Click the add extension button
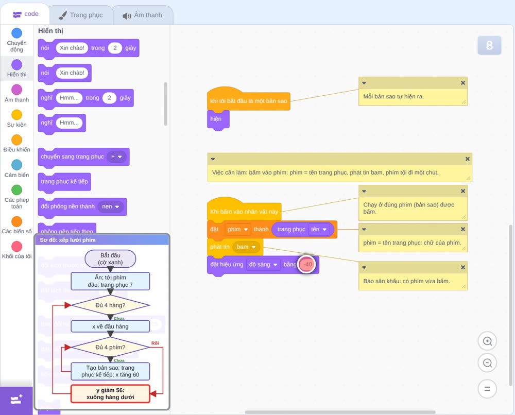Viewport: 515px width, 415px height. tap(16, 400)
